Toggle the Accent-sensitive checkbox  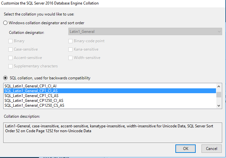click(x=10, y=58)
